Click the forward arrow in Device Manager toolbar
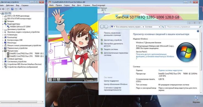 point(3,9)
